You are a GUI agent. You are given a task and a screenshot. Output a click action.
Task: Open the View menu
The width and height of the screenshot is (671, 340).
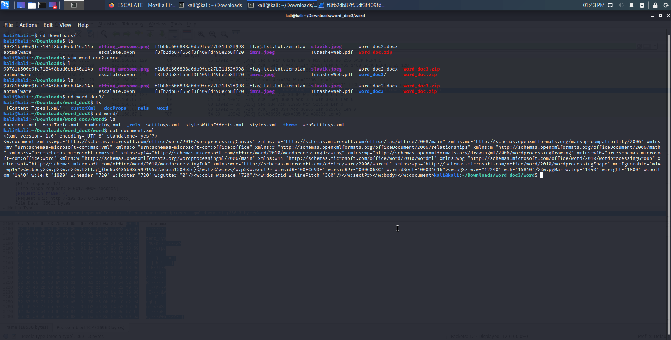tap(65, 25)
